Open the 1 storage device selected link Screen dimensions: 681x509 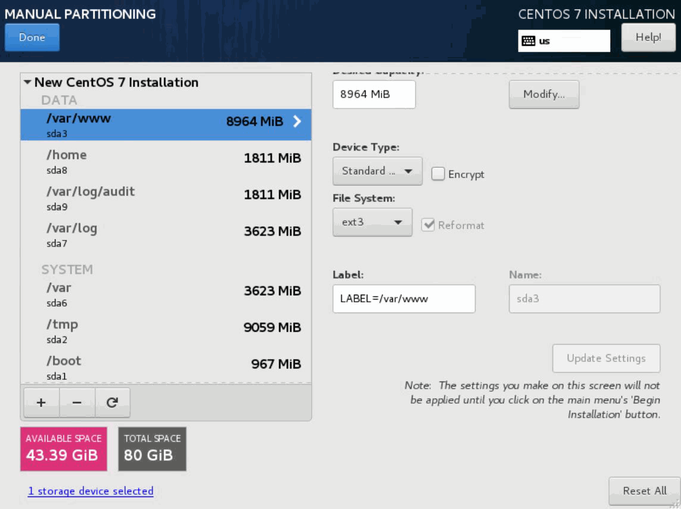pos(90,491)
